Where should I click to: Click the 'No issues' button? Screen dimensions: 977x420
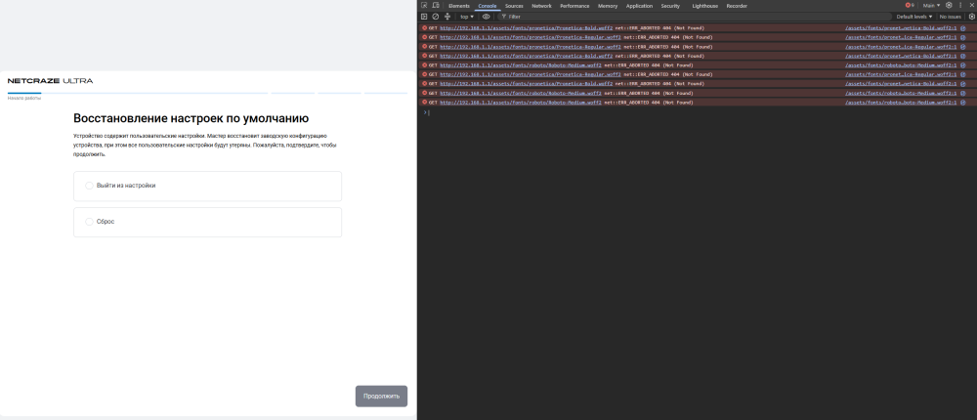(951, 17)
